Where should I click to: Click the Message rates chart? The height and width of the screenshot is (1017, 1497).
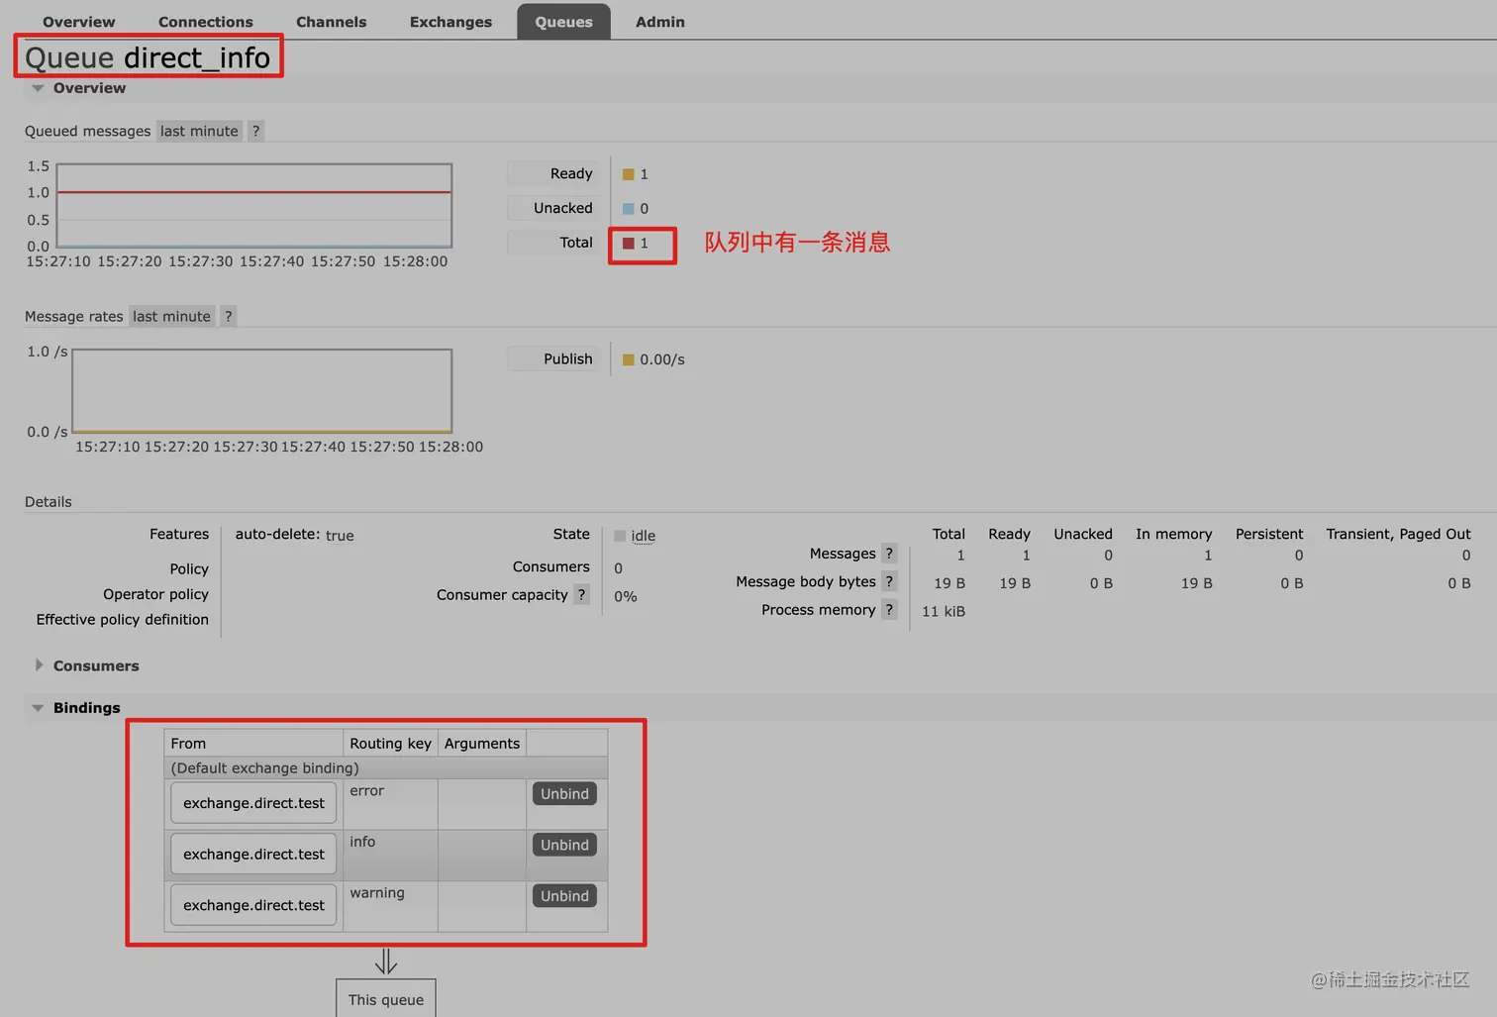pyautogui.click(x=262, y=391)
